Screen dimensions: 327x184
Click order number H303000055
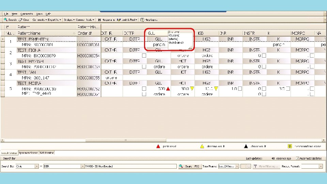[x=89, y=78]
